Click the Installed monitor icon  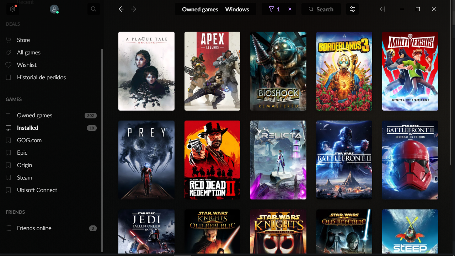[x=9, y=128]
